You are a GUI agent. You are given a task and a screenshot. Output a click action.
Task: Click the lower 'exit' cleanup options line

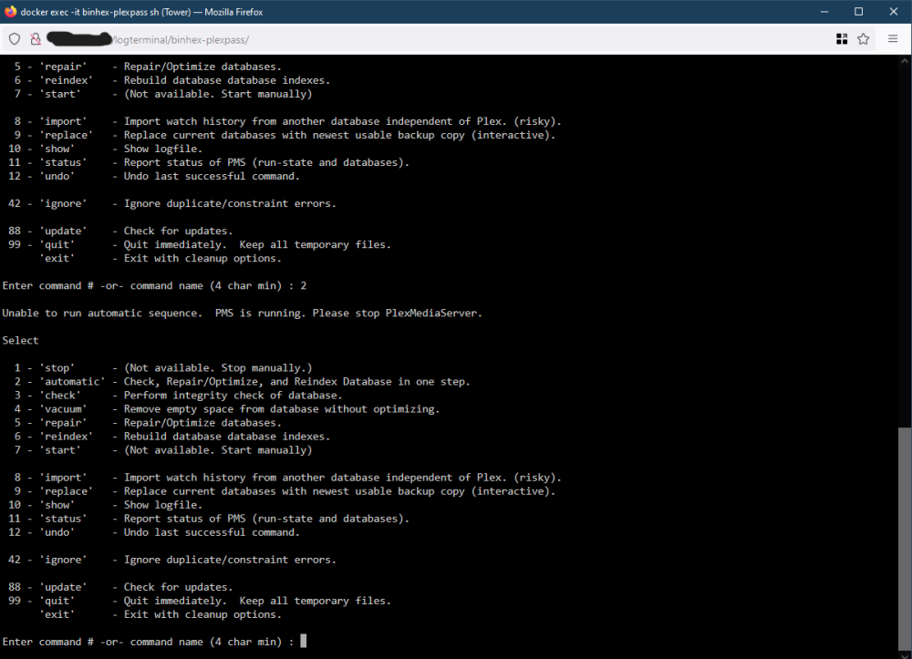click(161, 614)
